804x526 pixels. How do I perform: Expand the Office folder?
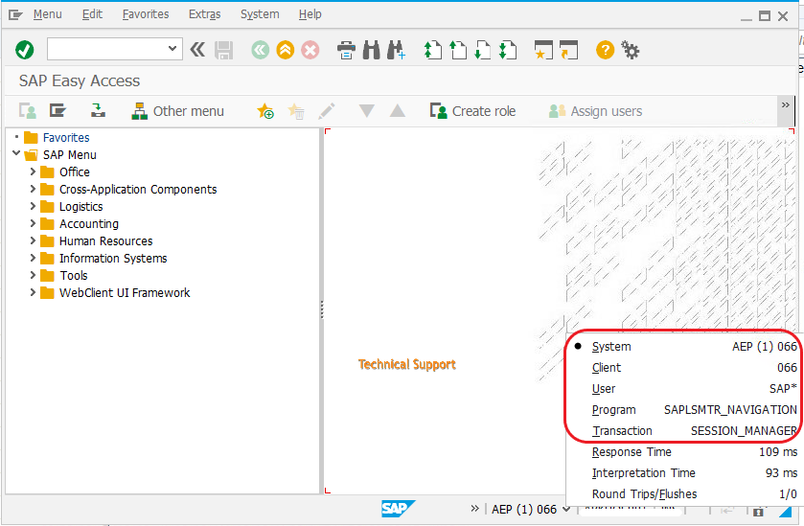click(x=33, y=172)
